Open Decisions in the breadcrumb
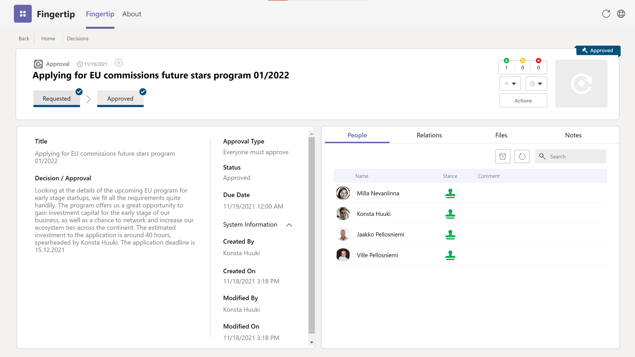 click(78, 39)
